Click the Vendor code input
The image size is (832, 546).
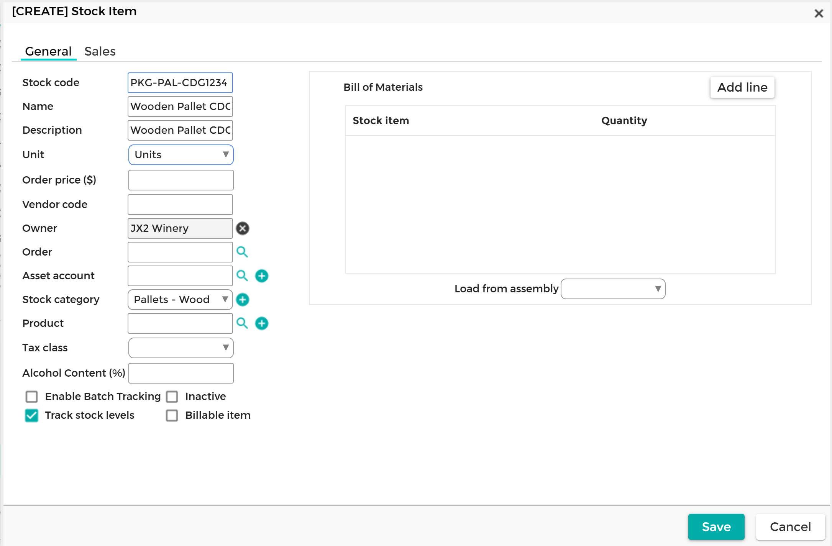180,205
